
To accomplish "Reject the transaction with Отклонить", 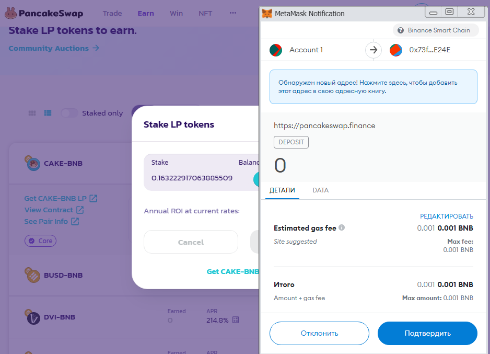I will pos(319,333).
